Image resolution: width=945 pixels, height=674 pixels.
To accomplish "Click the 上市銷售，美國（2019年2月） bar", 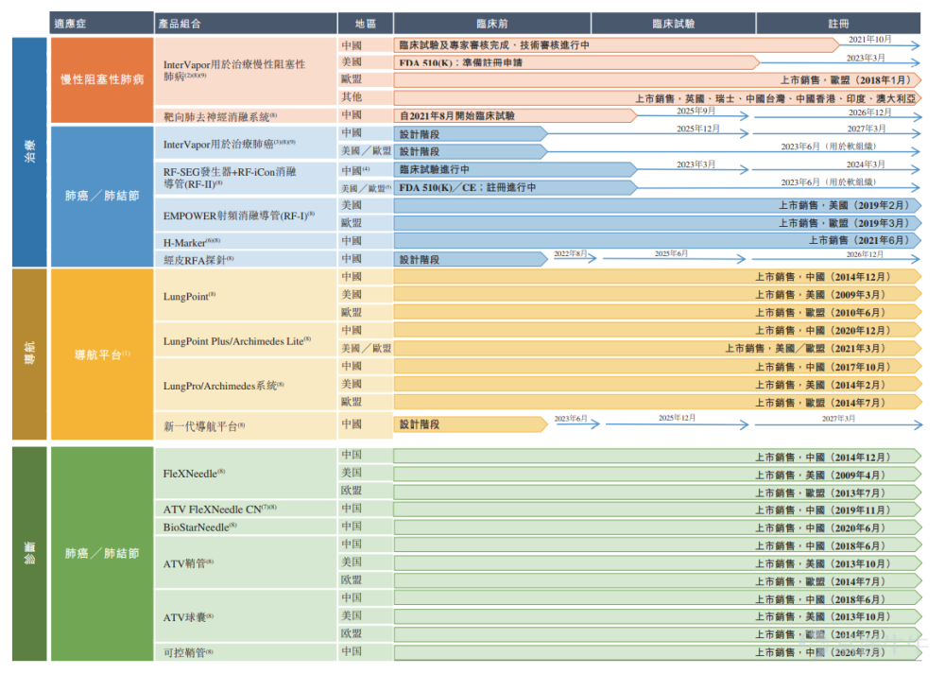I will pyautogui.click(x=658, y=205).
